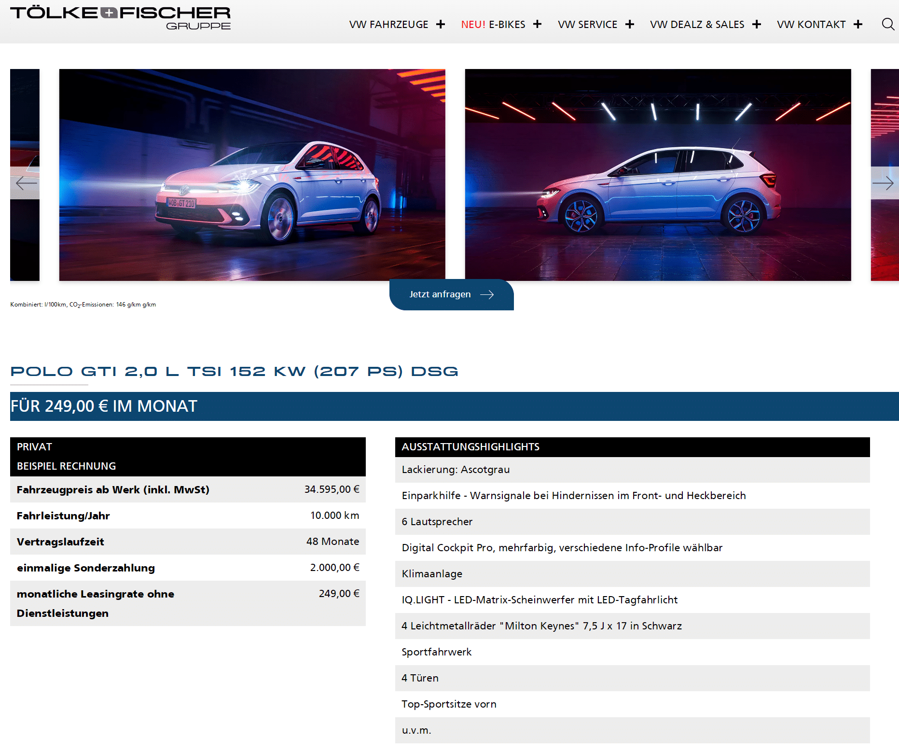Viewport: 899px width, 752px height.
Task: Select the 48 Monate value
Action: [x=333, y=542]
